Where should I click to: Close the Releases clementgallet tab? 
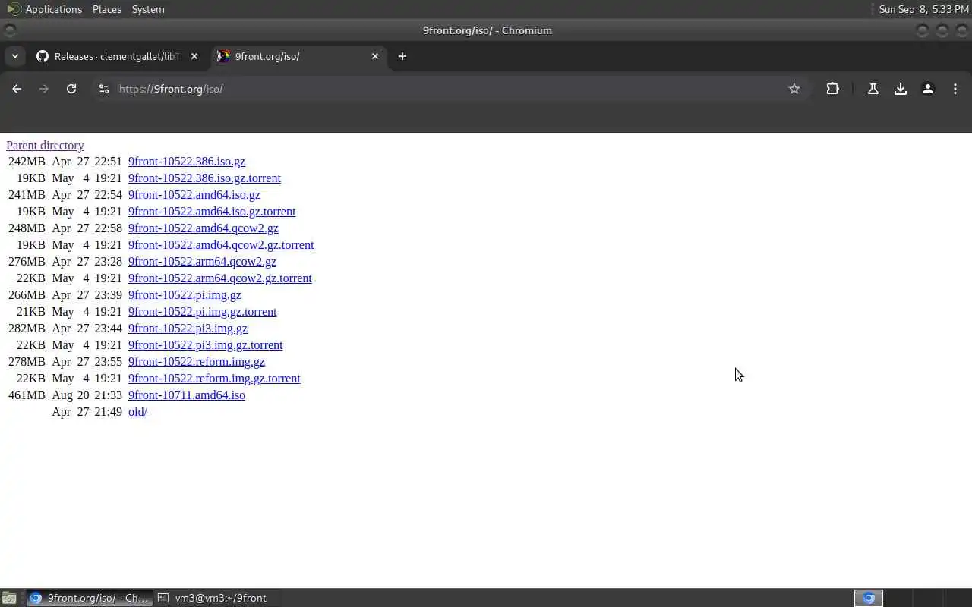point(194,56)
